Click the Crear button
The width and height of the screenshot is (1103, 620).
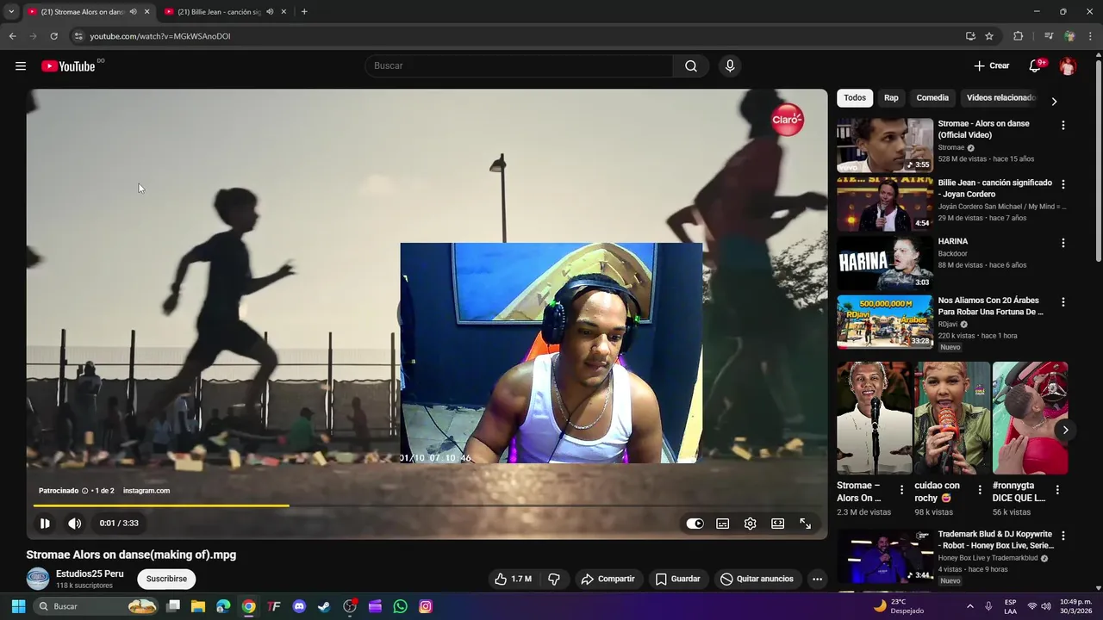coord(991,66)
